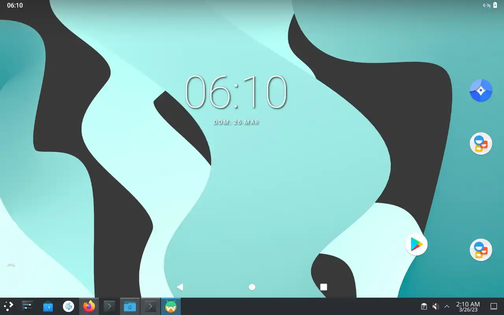Open terminal beside the Waydroid taskbar icon
This screenshot has width=504, height=315.
pos(150,306)
